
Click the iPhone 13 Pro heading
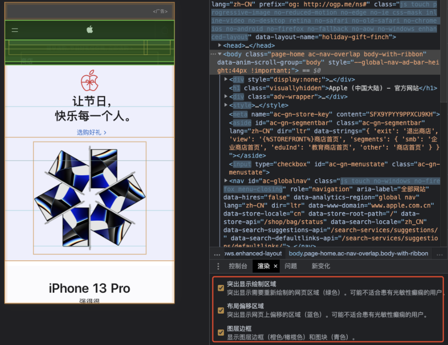click(89, 289)
